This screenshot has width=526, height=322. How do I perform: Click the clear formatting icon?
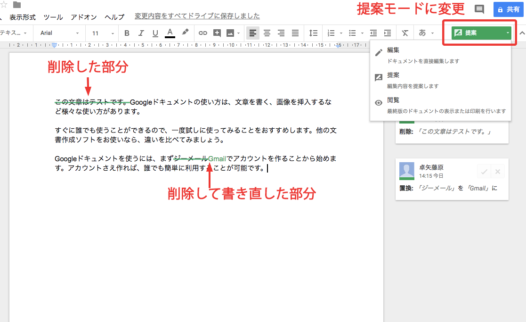coord(405,33)
